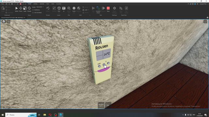Open Roblox Studio taskbar icon

click(61, 115)
